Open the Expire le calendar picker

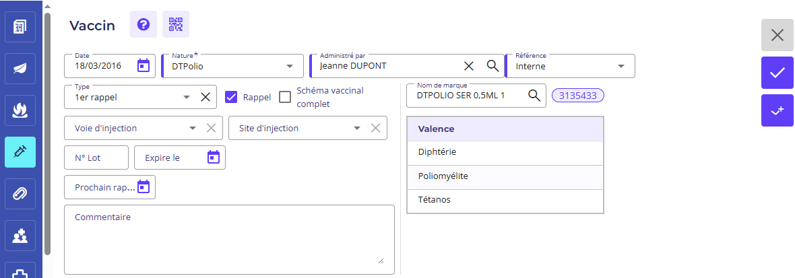tap(213, 158)
